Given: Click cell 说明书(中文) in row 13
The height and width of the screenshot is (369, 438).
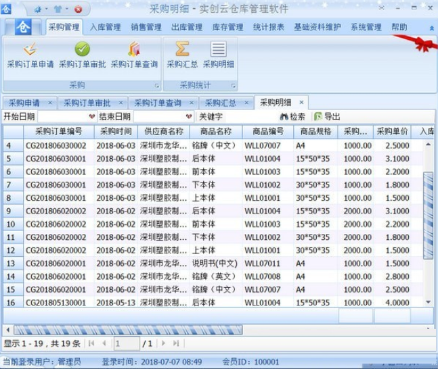Looking at the screenshot, I should [215, 264].
